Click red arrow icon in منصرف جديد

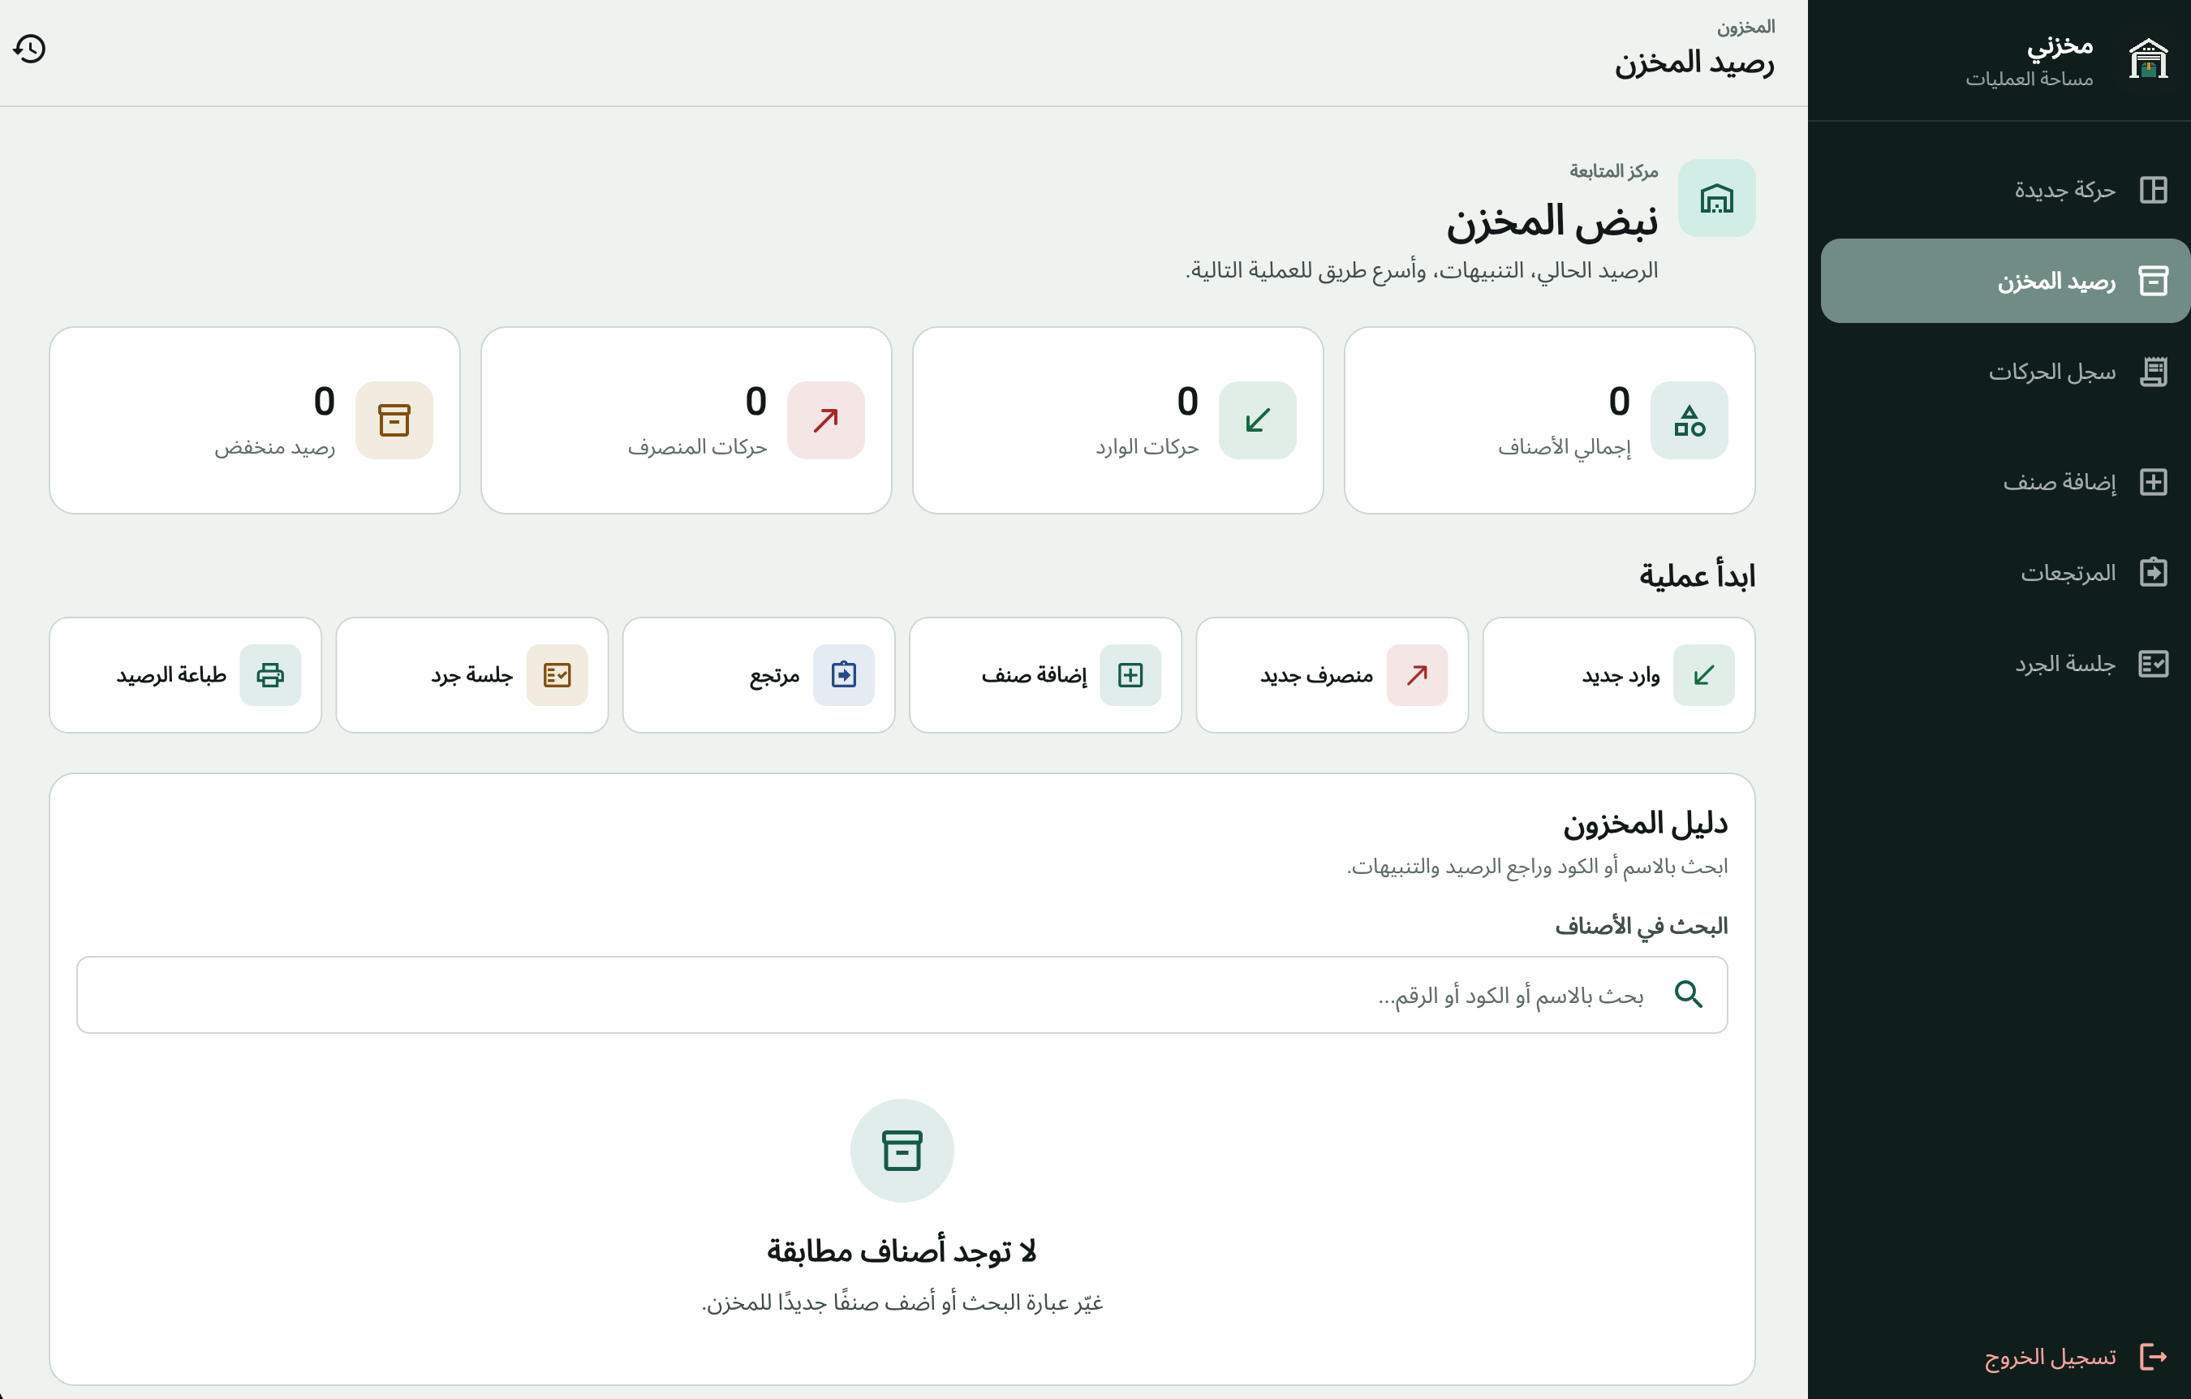pos(1417,675)
